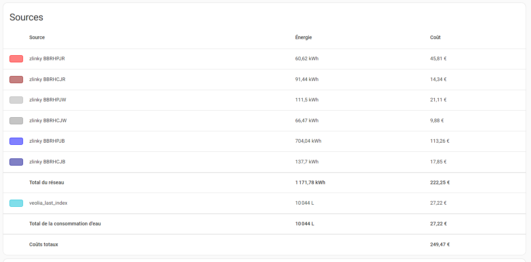
Task: Open the zlinky BBRHPJR source row
Action: [x=264, y=59]
